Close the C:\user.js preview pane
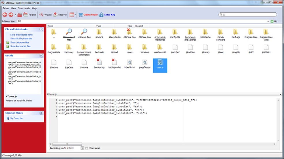Image resolution: width=284 pixels, height=159 pixels. [x=280, y=94]
